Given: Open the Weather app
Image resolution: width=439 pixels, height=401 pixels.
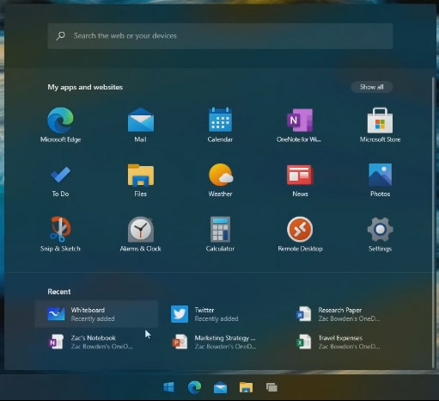Looking at the screenshot, I should 220,180.
